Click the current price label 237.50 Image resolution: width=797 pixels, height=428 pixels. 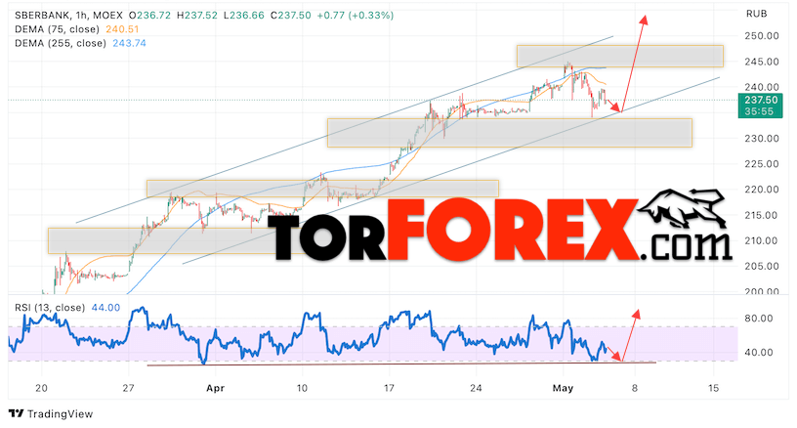click(x=761, y=100)
